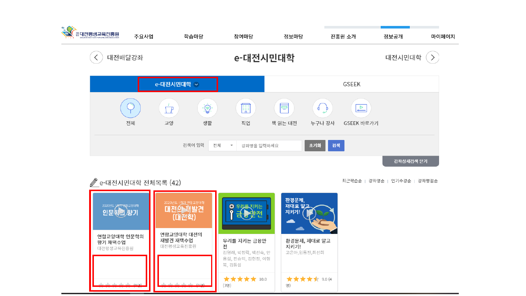Select the 책 읽는 대전 icon
The image size is (526, 296).
284,108
